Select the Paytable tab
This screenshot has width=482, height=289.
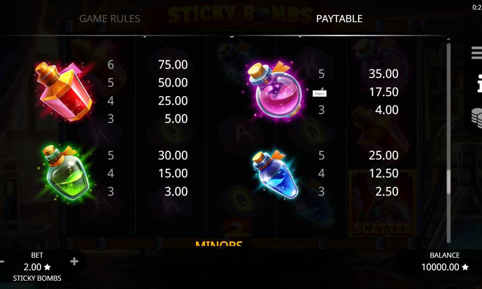(x=339, y=19)
